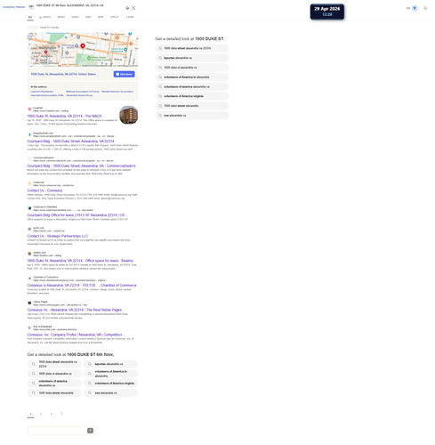This screenshot has height=445, width=435.
Task: Click 'voa alexandria va' chip under 6th floor heading
Action: [110, 392]
